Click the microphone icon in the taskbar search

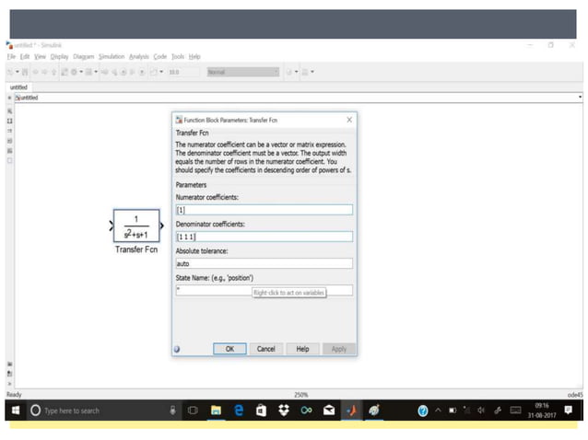click(172, 411)
